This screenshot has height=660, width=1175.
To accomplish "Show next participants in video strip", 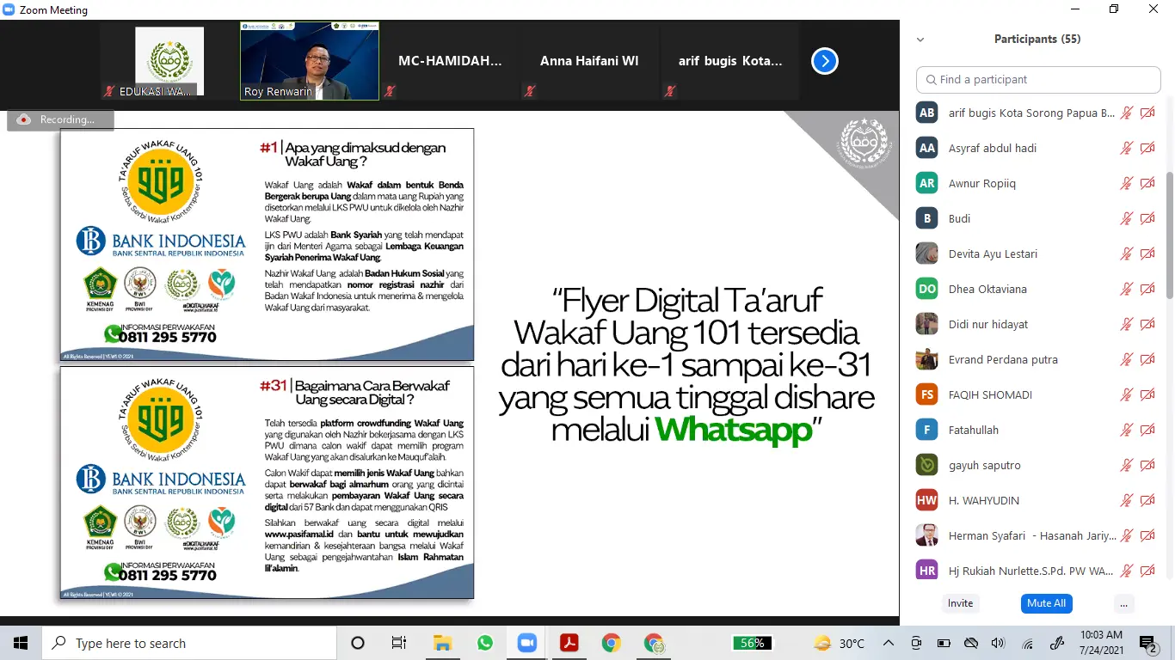I will click(x=825, y=61).
